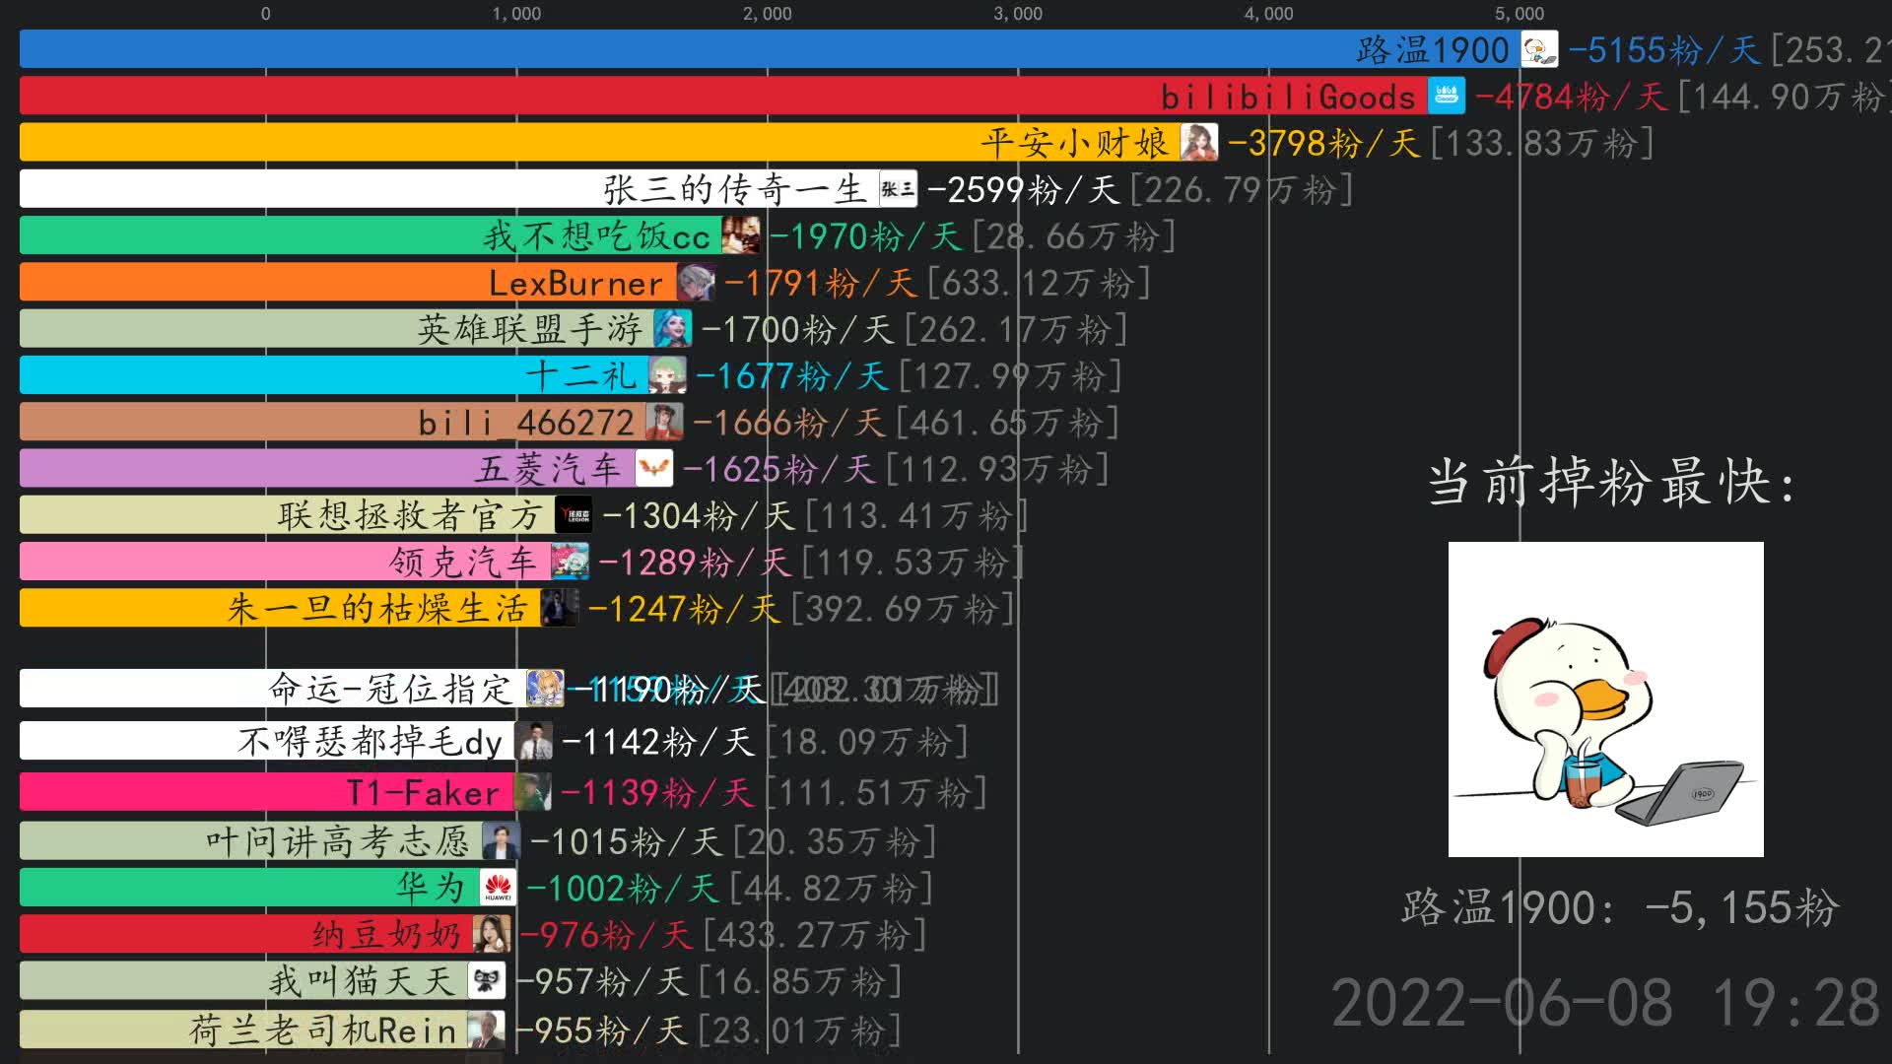Click the 路温1900 avatar icon
This screenshot has width=1892, height=1064.
point(1539,49)
